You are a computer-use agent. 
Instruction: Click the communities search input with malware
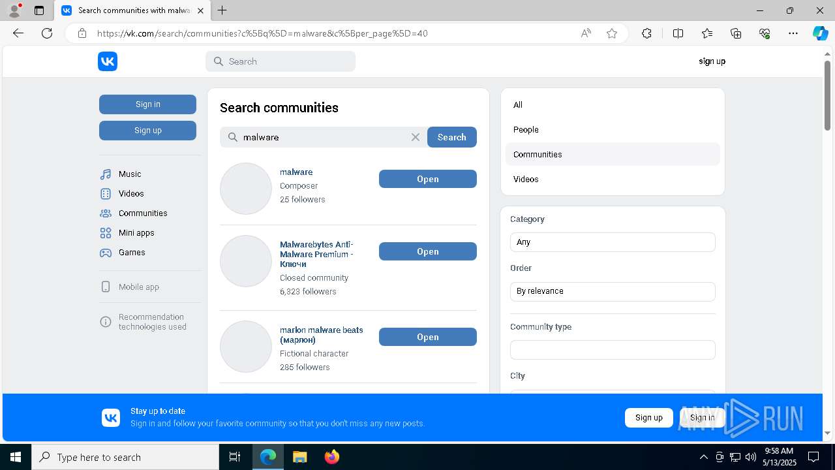(x=323, y=137)
